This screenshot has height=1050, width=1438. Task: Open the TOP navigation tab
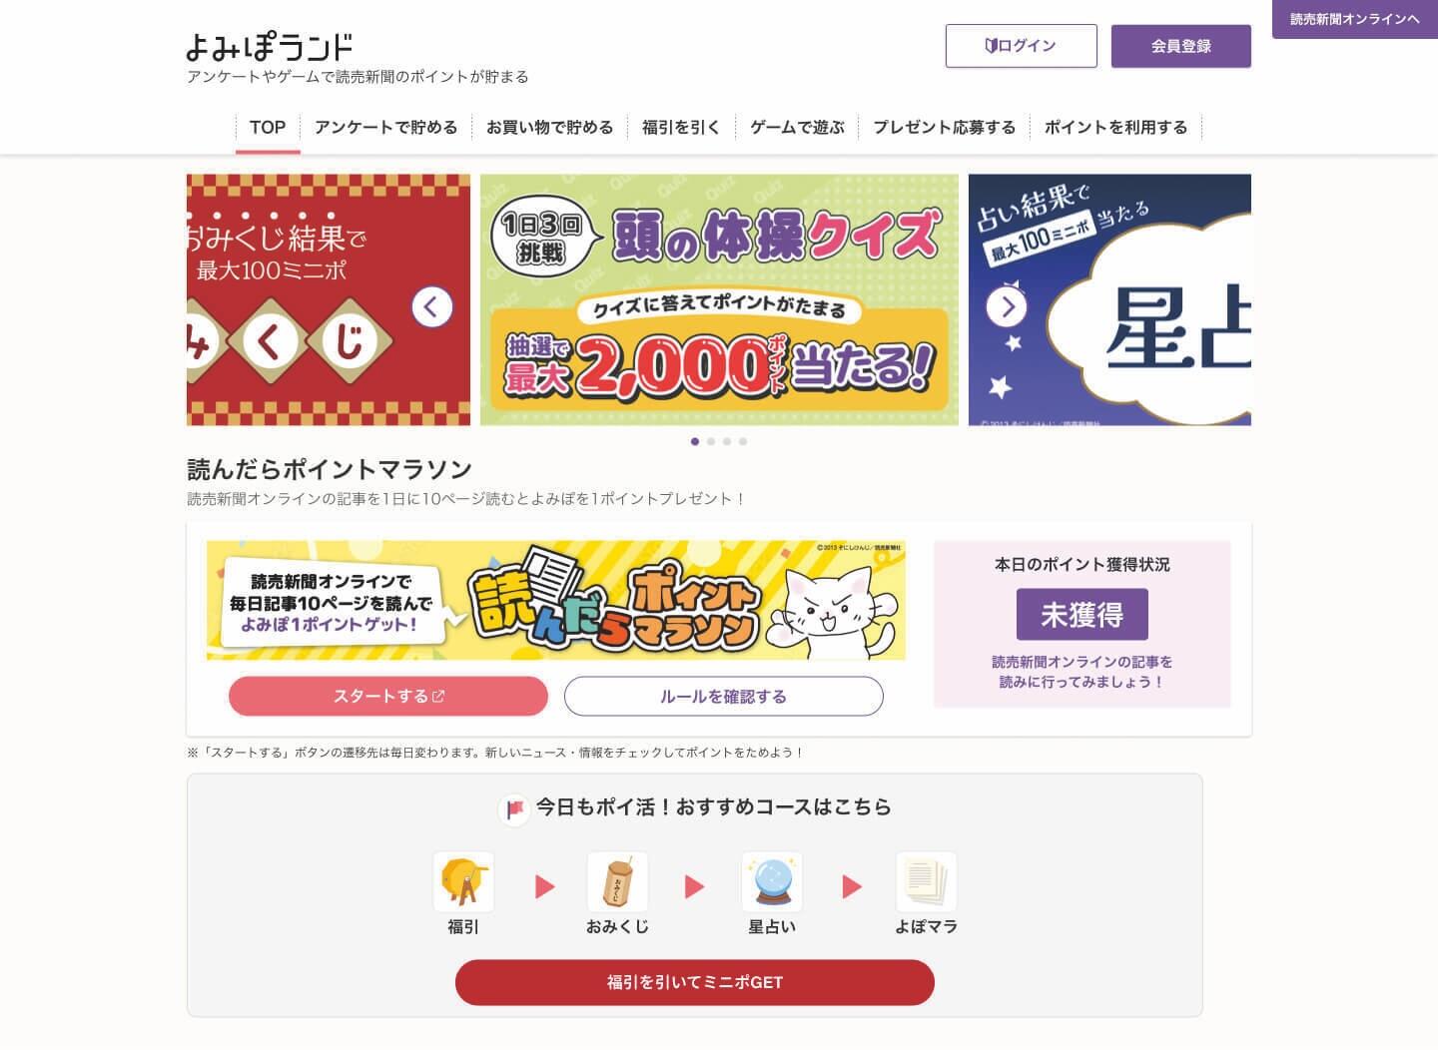(268, 128)
